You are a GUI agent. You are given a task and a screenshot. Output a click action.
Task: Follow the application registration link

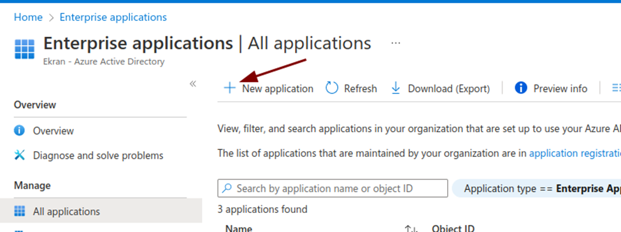[x=575, y=153]
